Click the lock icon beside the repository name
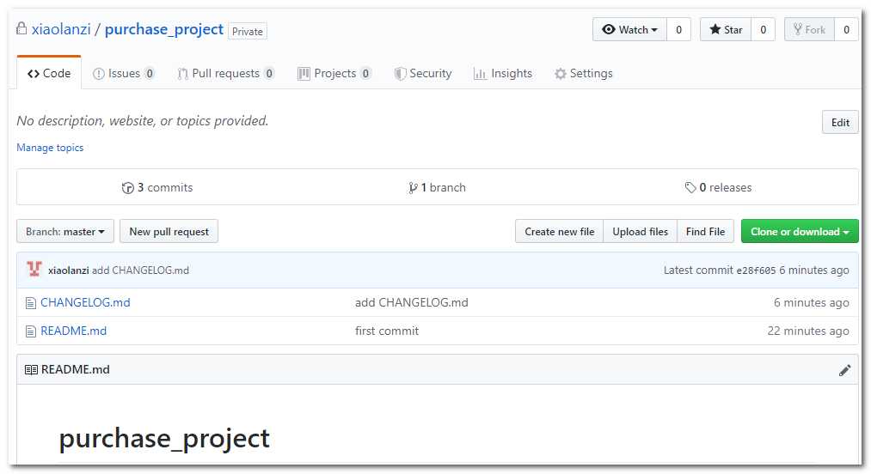 click(21, 28)
